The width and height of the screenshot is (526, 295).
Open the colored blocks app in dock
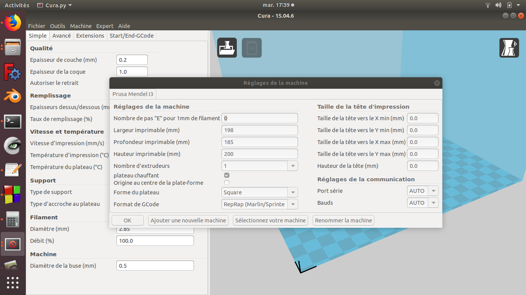pyautogui.click(x=13, y=195)
